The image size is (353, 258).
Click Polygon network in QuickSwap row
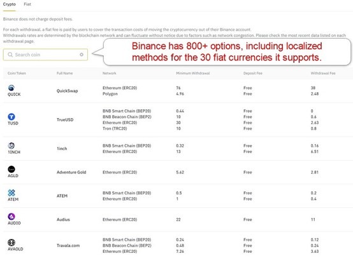[x=110, y=94]
